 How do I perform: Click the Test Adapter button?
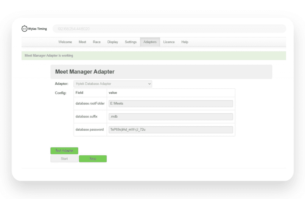[64, 151]
